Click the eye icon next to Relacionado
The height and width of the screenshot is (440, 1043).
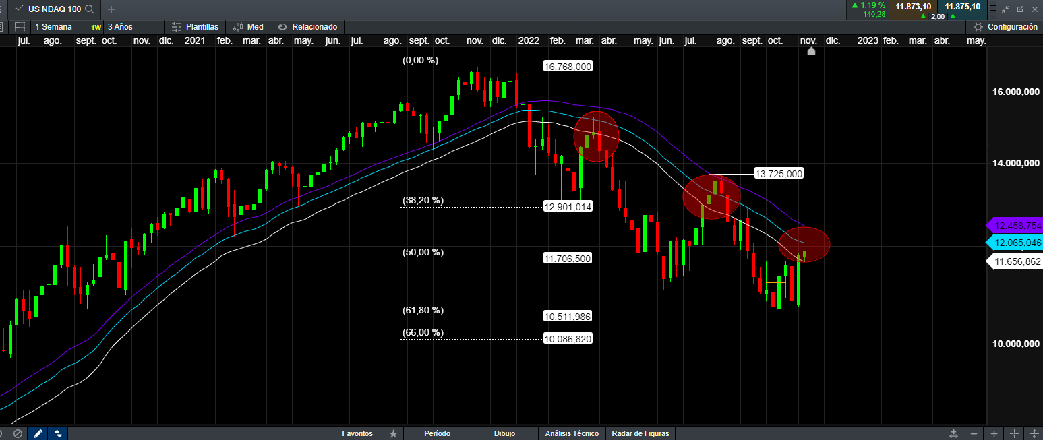tap(282, 27)
